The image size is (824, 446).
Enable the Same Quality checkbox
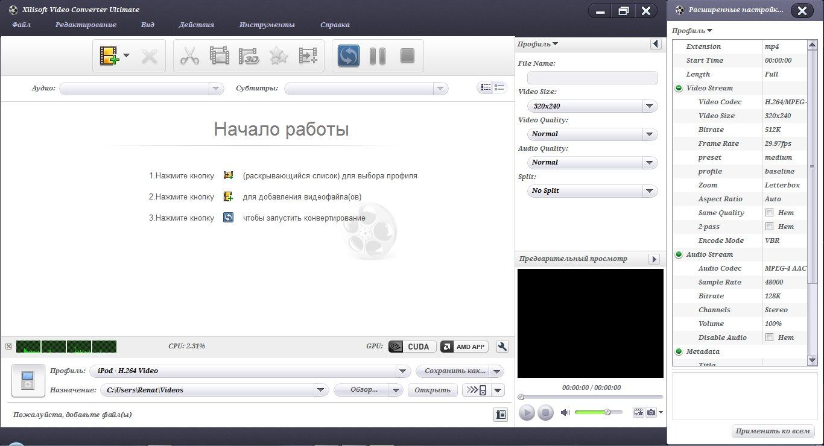[x=769, y=213]
